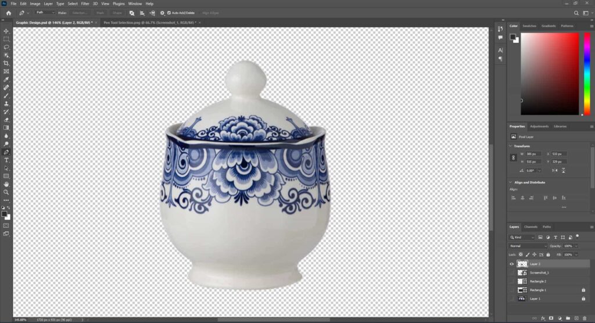Toggle Auto Add/Delete checkbox

pyautogui.click(x=169, y=13)
